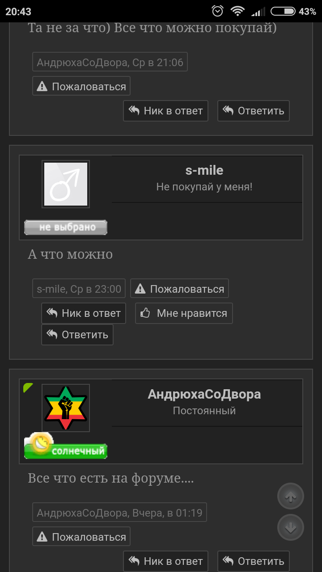Open the АндрюхаСоДвора username profile link
The image size is (322, 572).
coord(204,394)
